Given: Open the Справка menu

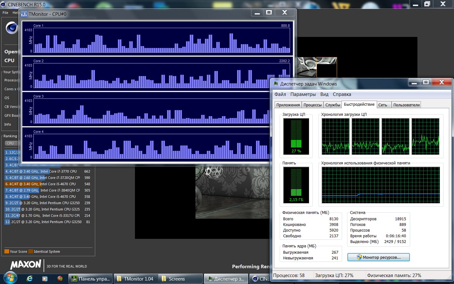Looking at the screenshot, I should (342, 94).
